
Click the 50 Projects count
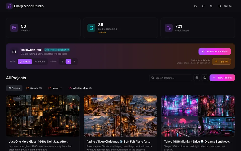(24, 26)
